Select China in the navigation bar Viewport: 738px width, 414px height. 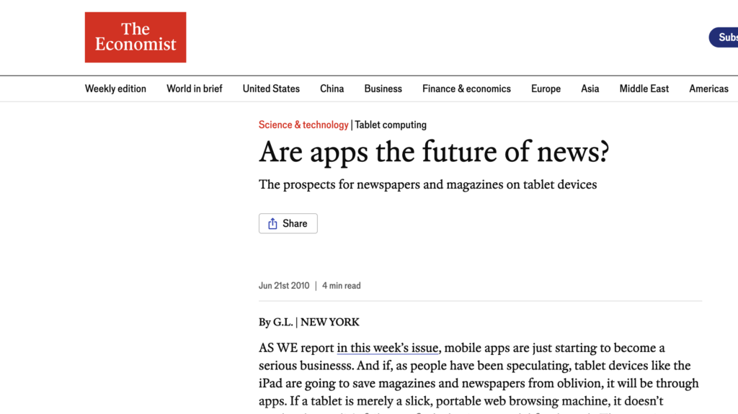332,89
